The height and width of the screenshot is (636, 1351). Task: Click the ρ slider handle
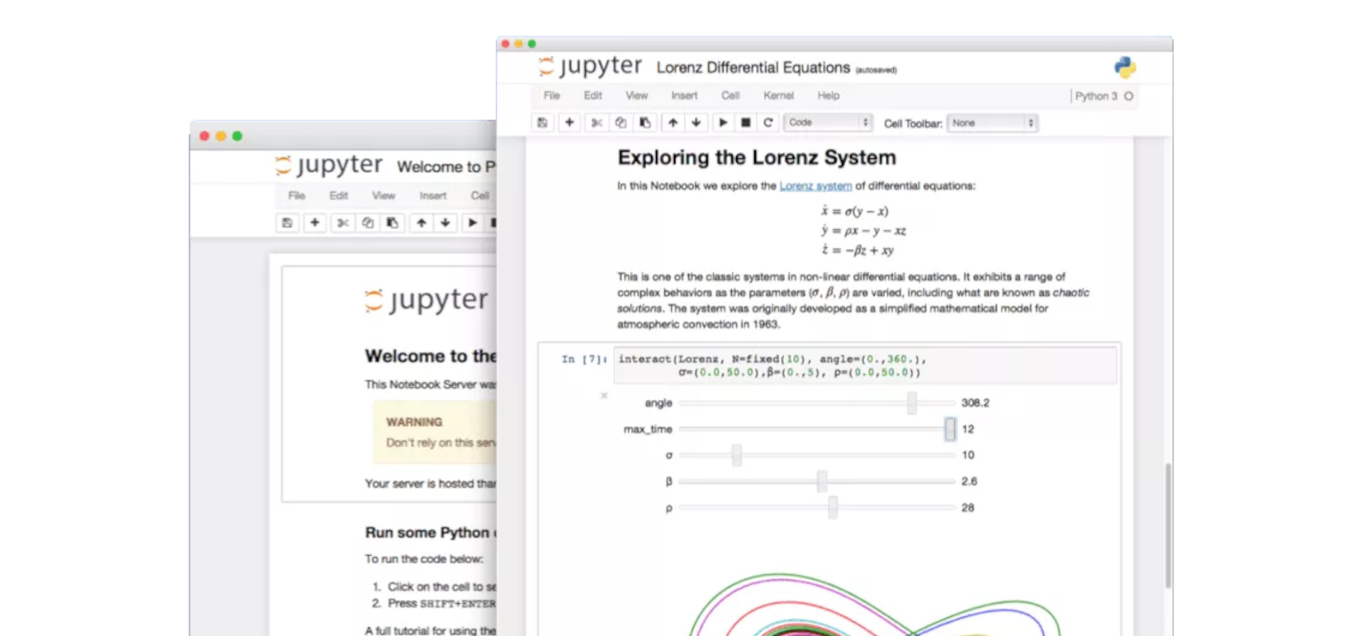click(833, 508)
